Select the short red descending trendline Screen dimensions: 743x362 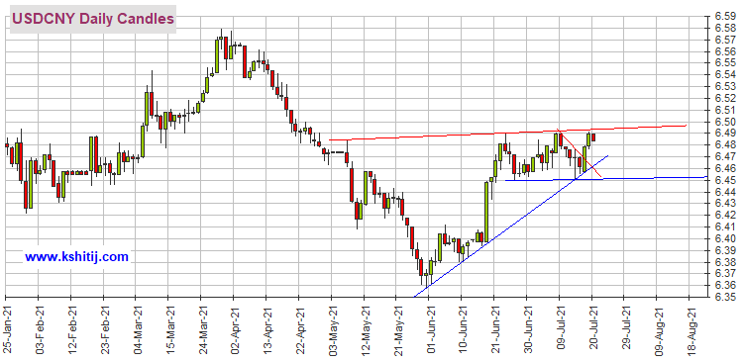coord(580,152)
